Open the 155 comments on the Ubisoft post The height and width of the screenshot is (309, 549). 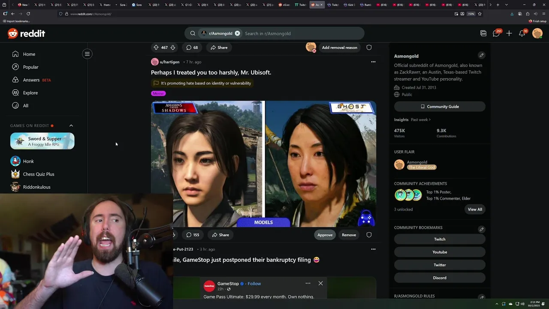tap(193, 235)
